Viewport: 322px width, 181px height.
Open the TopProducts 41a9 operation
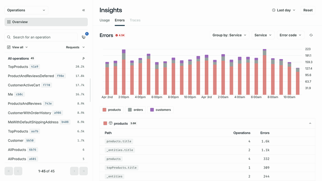coord(24,67)
